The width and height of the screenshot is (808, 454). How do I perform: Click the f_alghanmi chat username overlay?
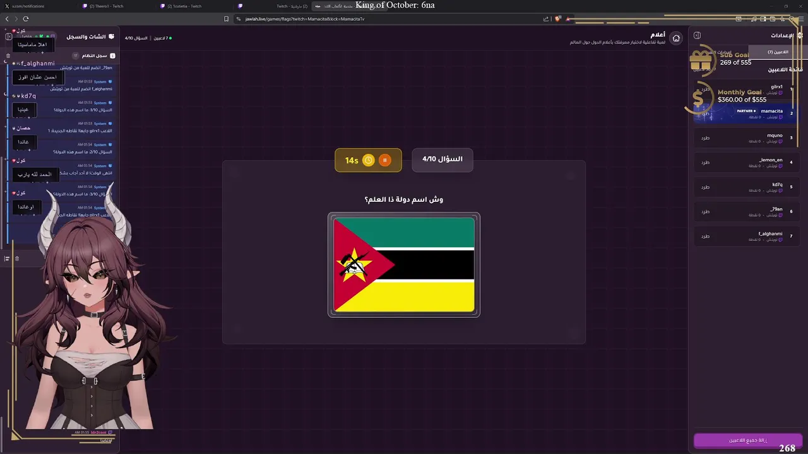point(37,64)
